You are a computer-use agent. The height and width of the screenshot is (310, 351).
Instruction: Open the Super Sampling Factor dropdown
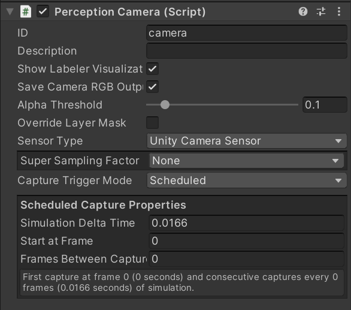[x=246, y=161]
